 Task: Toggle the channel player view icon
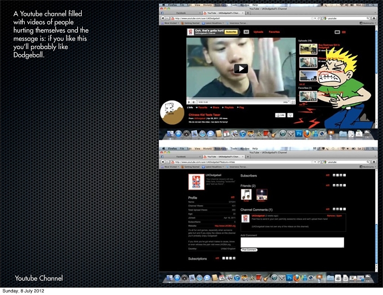click(337, 32)
